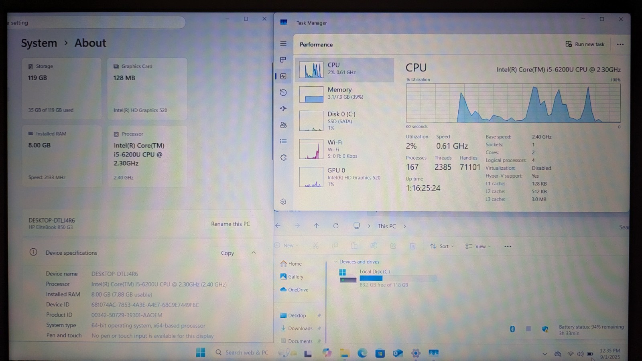Open Users icon in Task Manager sidebar
The width and height of the screenshot is (642, 361).
283,125
